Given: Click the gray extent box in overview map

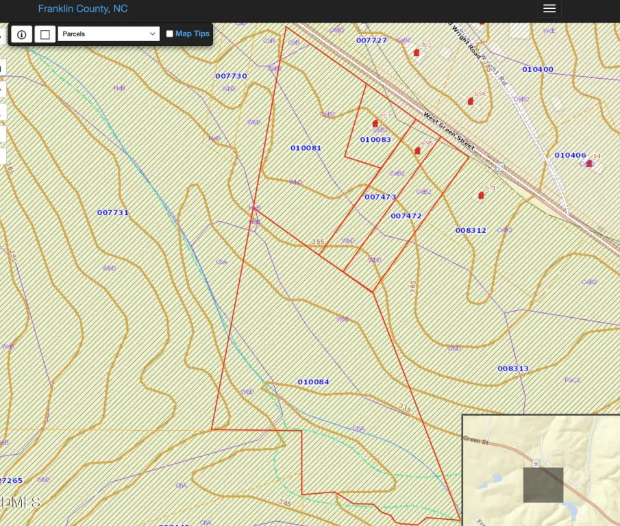Looking at the screenshot, I should (543, 485).
